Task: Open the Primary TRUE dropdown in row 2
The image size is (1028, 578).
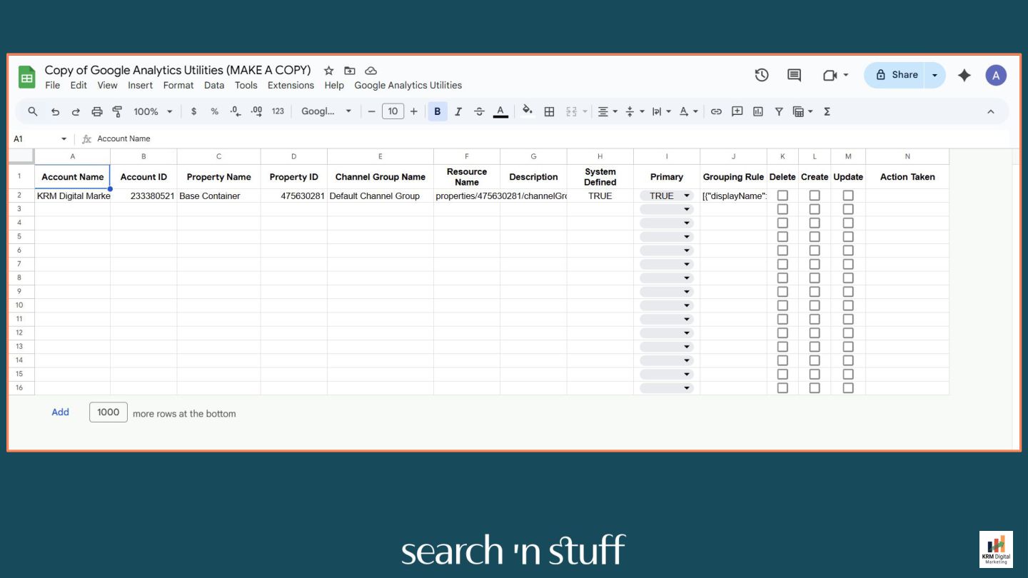Action: coord(667,196)
